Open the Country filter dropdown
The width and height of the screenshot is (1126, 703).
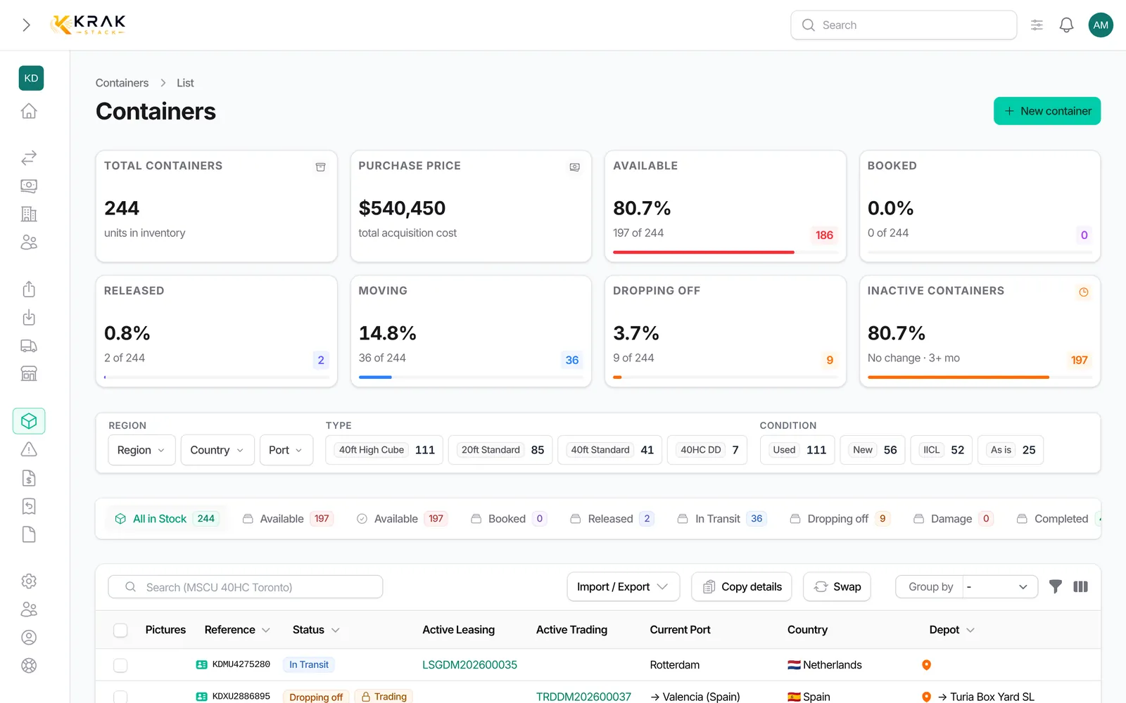pos(217,450)
